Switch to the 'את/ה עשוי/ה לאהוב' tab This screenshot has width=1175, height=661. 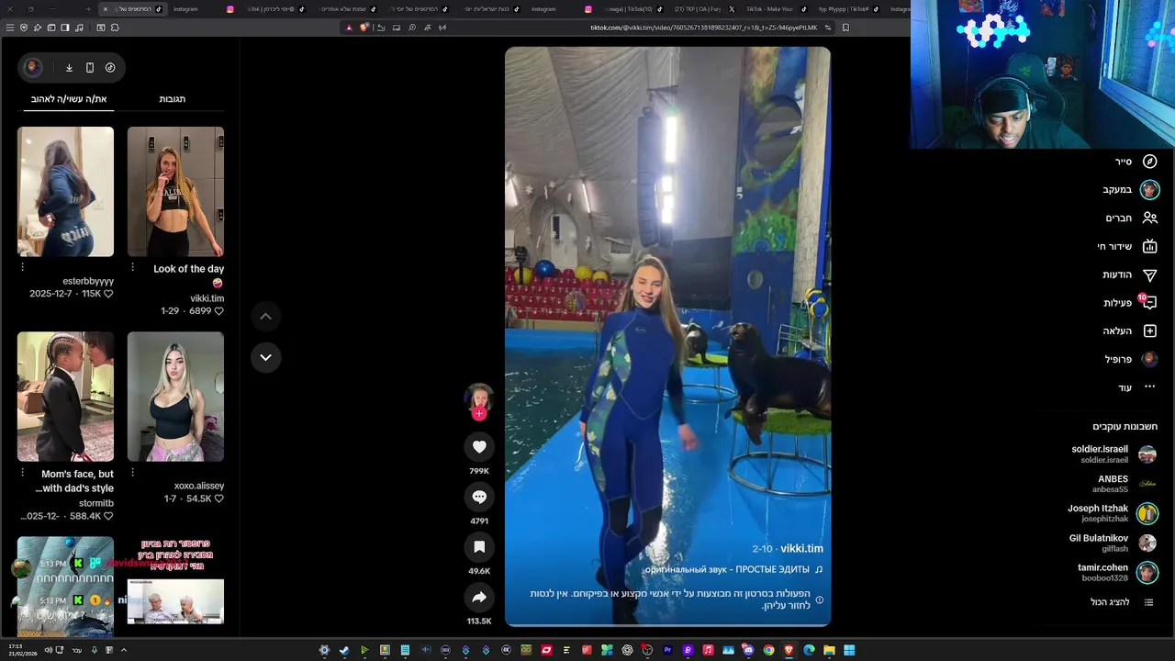point(69,99)
